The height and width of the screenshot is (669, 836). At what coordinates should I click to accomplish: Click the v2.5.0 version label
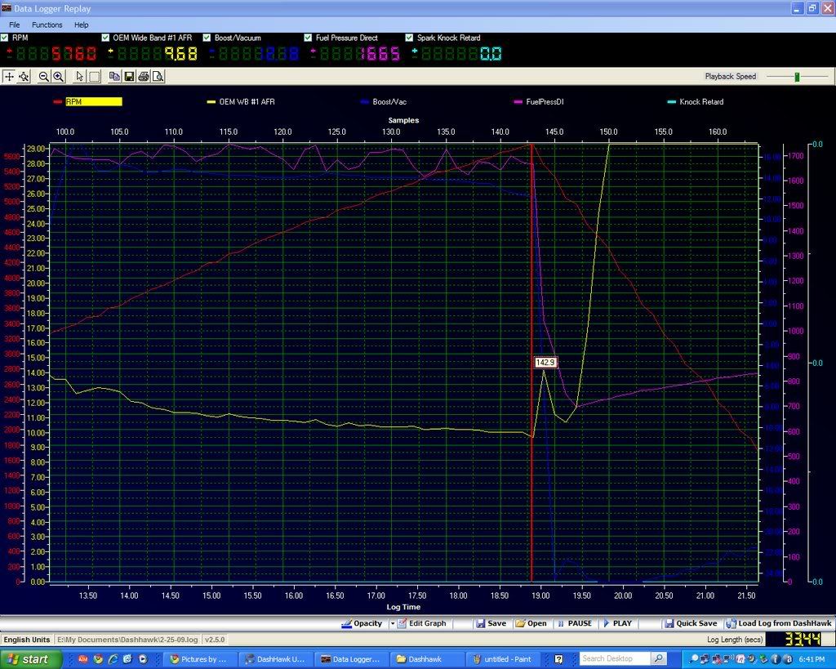[x=215, y=639]
